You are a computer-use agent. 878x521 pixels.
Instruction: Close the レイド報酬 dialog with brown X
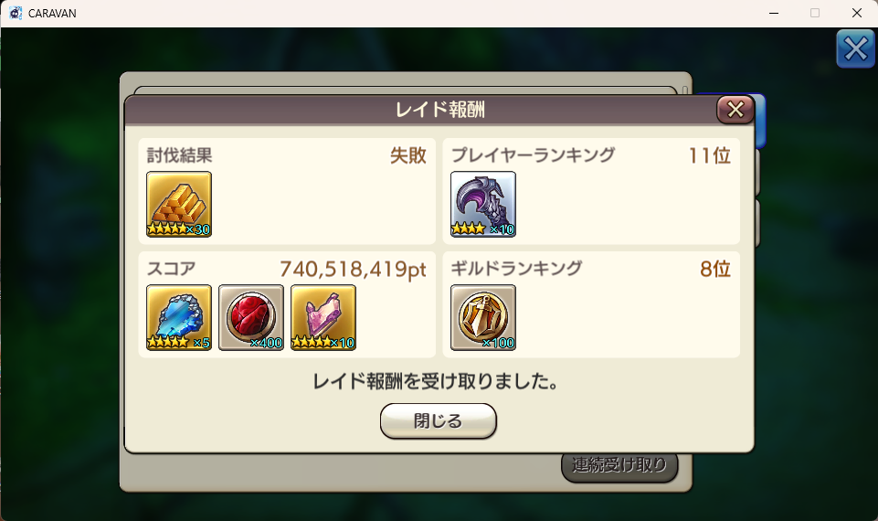click(735, 110)
